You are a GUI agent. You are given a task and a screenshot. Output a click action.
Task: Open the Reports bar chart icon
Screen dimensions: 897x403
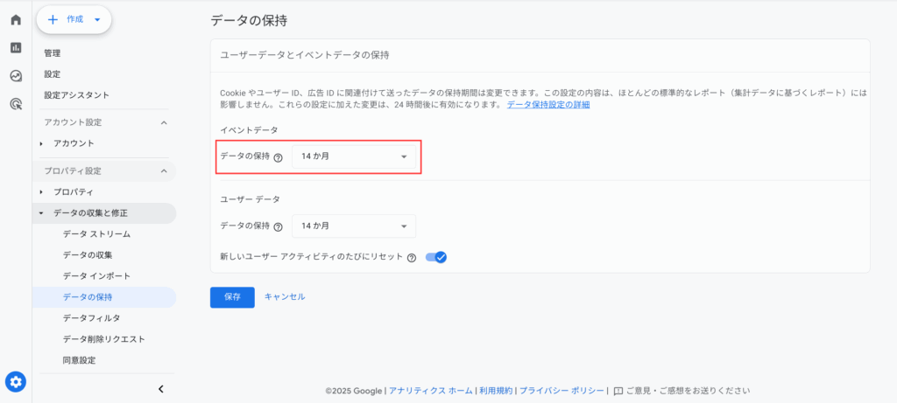[x=16, y=47]
